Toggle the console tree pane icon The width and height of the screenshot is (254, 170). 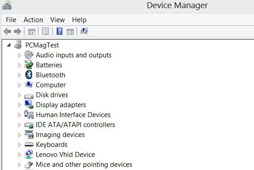point(32,31)
